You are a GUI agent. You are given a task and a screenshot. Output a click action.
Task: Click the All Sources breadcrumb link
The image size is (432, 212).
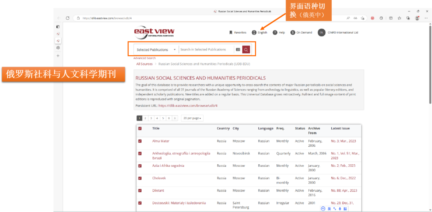[144, 64]
